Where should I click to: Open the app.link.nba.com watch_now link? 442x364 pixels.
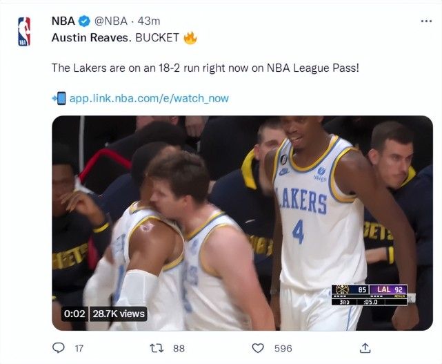coord(149,98)
